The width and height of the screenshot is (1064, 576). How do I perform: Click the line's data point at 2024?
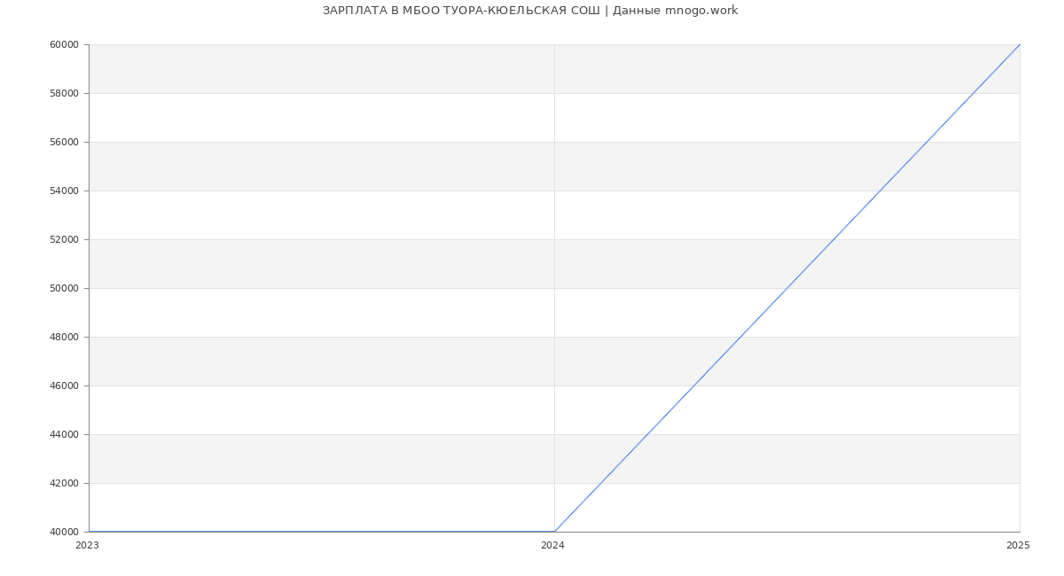[554, 532]
